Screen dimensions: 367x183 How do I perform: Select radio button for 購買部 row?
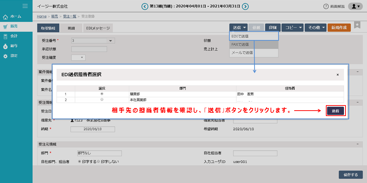coord(102,94)
